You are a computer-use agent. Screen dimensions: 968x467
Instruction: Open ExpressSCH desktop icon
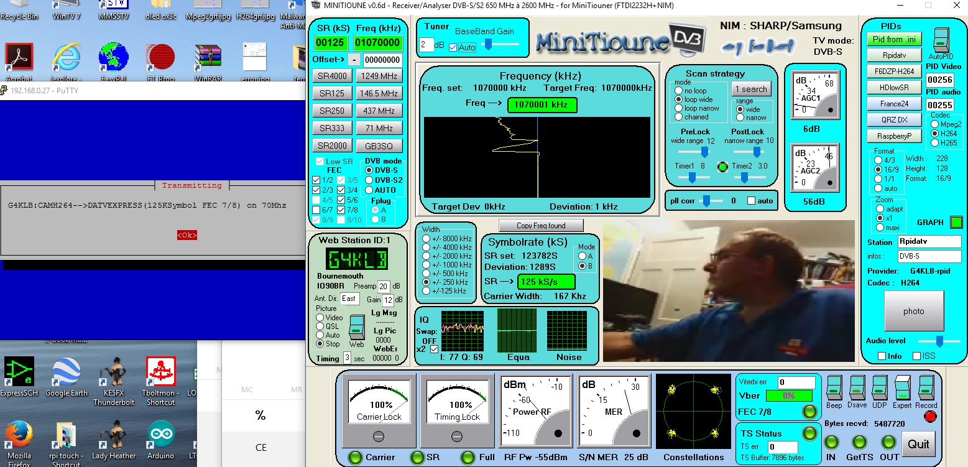[x=18, y=377]
